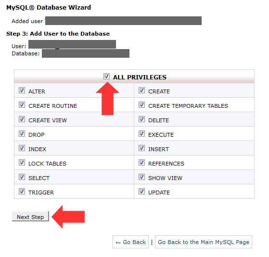Toggle the REFERENCES checkbox
Viewport: 269px width, 257px height.
tap(141, 163)
